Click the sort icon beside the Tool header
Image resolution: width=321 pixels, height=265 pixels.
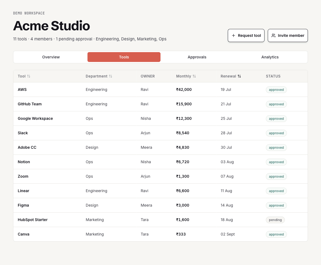pyautogui.click(x=29, y=76)
